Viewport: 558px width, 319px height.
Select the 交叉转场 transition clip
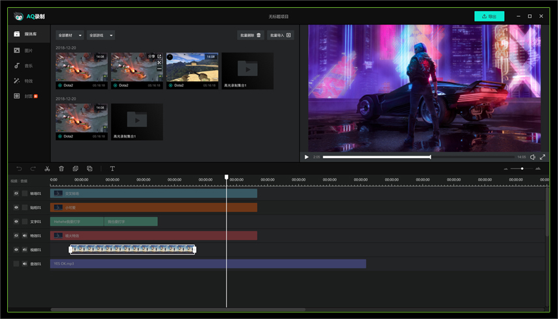click(153, 194)
